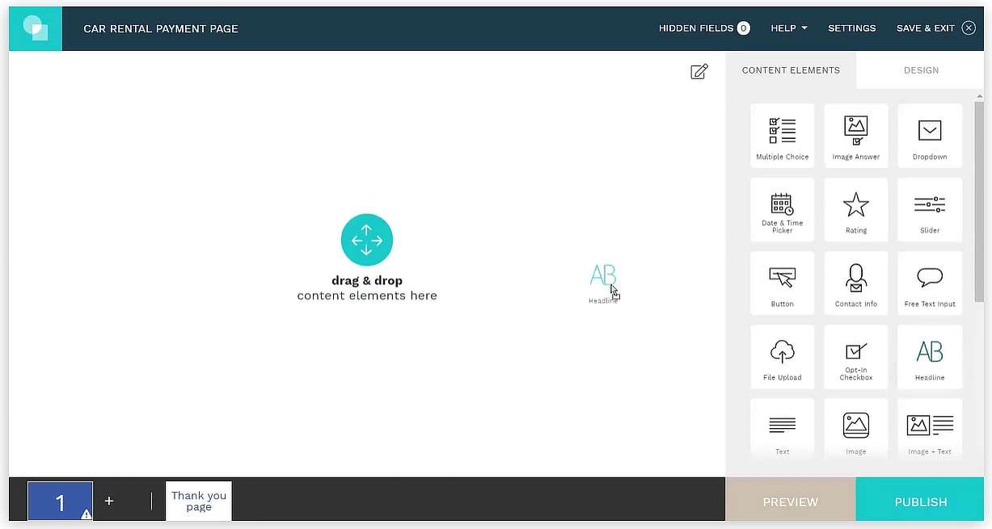The height and width of the screenshot is (529, 992).
Task: Publish the form
Action: (920, 502)
